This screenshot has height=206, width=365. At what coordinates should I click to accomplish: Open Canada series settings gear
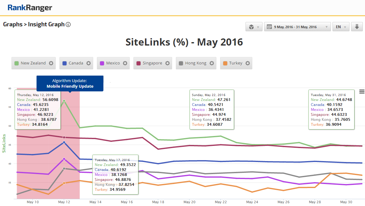[x=89, y=63]
